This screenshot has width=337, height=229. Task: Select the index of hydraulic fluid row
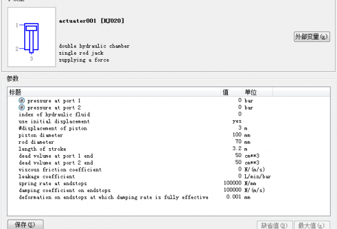pos(168,114)
